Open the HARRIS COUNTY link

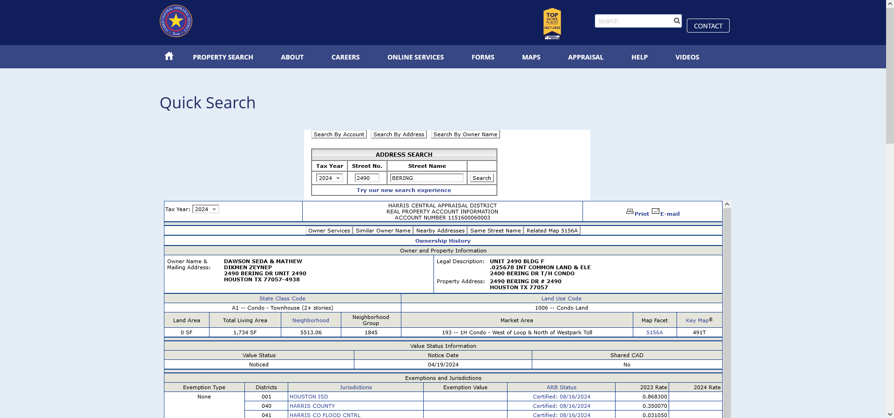312,406
